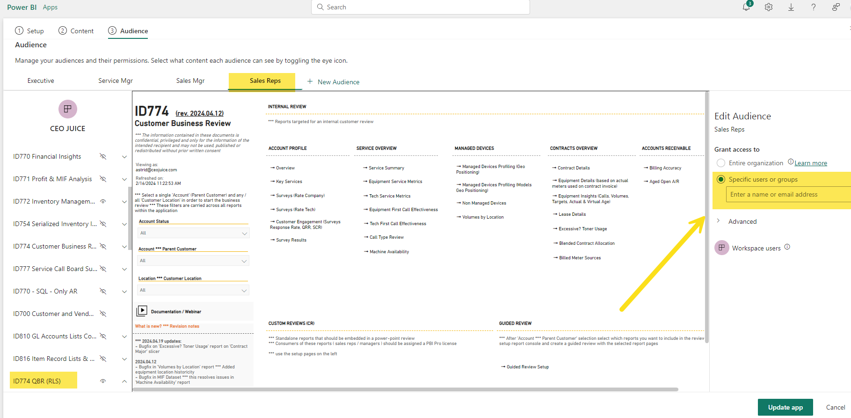The image size is (851, 418).
Task: Open the Customer Location dropdown
Action: 193,290
